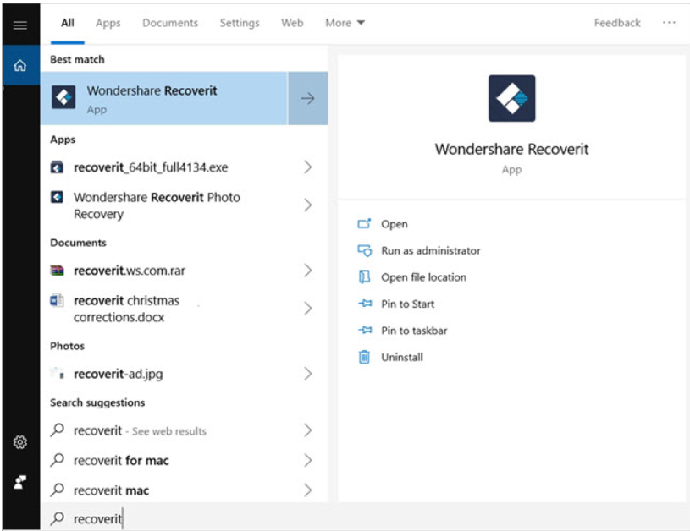Image resolution: width=690 pixels, height=531 pixels.
Task: Expand chevron for 'recoverit - See web results'
Action: (x=308, y=430)
